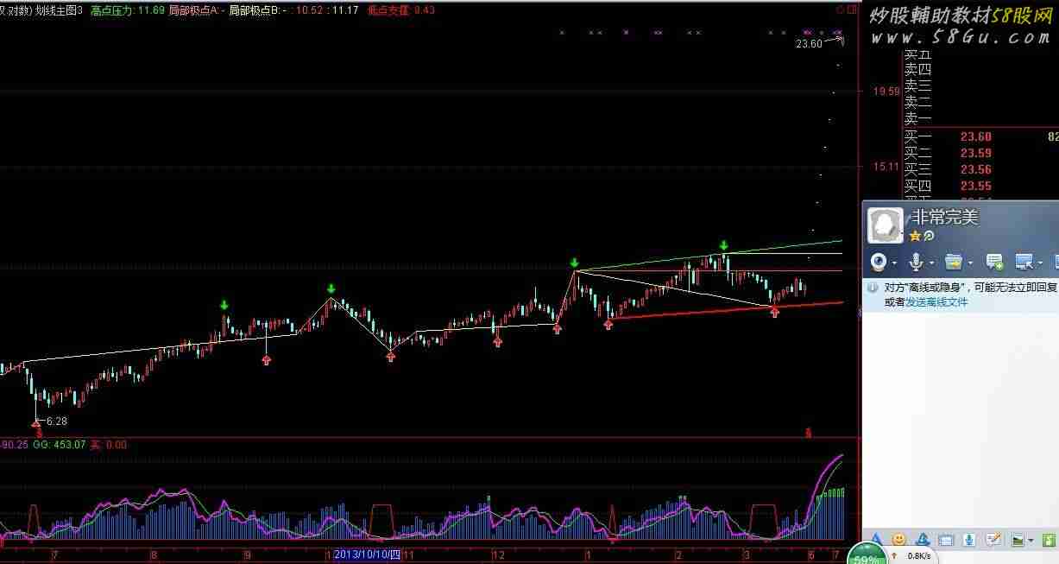Click the 2013/10/10 date label on the time axis
Viewport: 1059px width, 564px height.
[x=367, y=554]
